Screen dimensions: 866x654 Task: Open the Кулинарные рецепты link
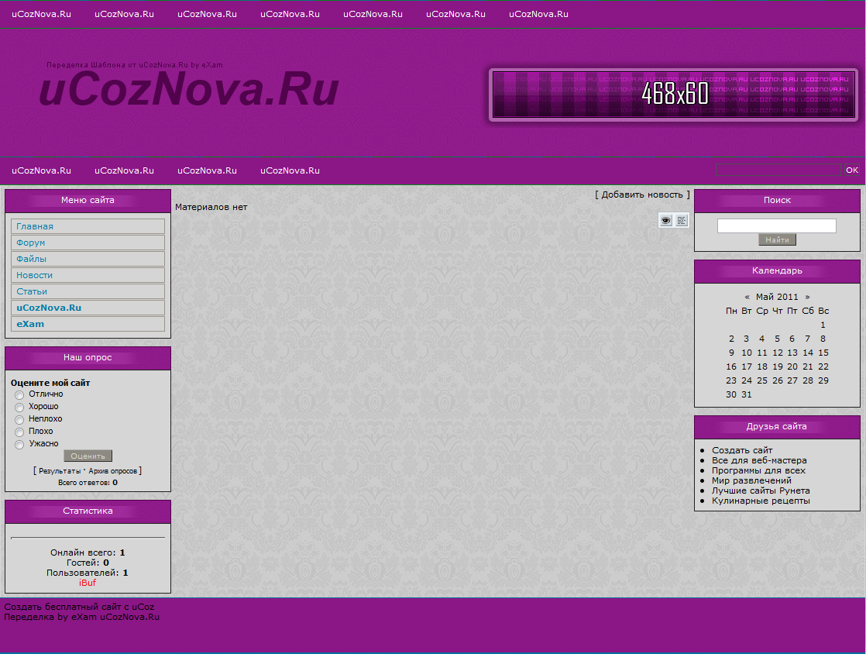[761, 501]
